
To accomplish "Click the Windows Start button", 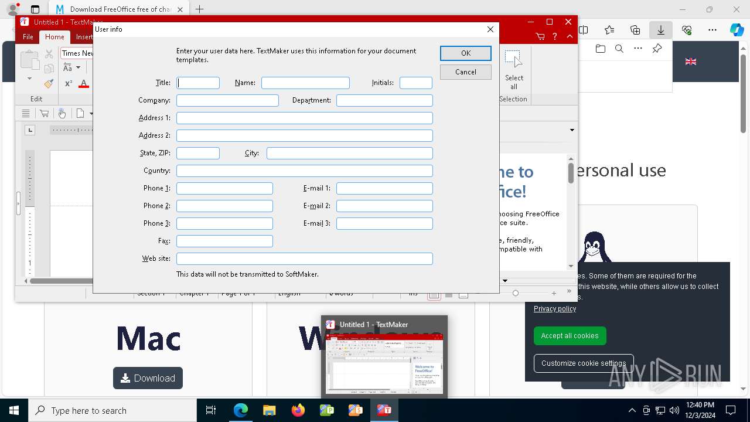I will tap(14, 410).
